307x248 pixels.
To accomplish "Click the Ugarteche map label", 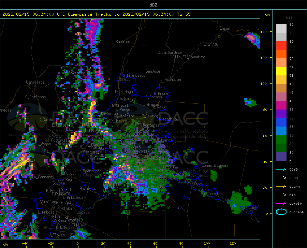I will click(x=92, y=171).
